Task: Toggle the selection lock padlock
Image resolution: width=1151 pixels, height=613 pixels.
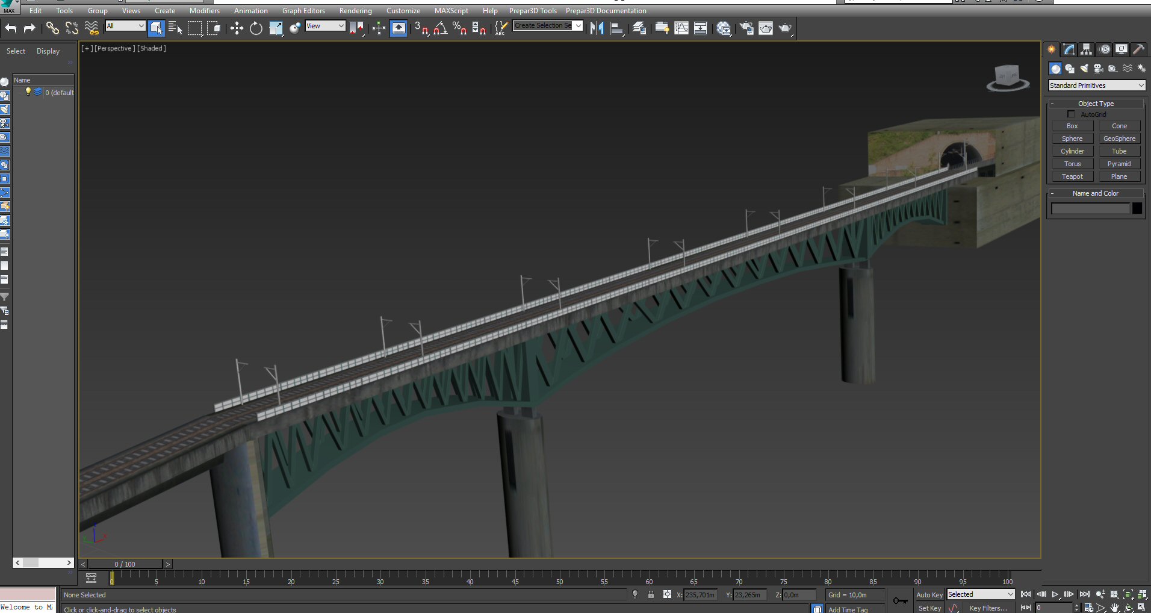Action: pyautogui.click(x=651, y=595)
